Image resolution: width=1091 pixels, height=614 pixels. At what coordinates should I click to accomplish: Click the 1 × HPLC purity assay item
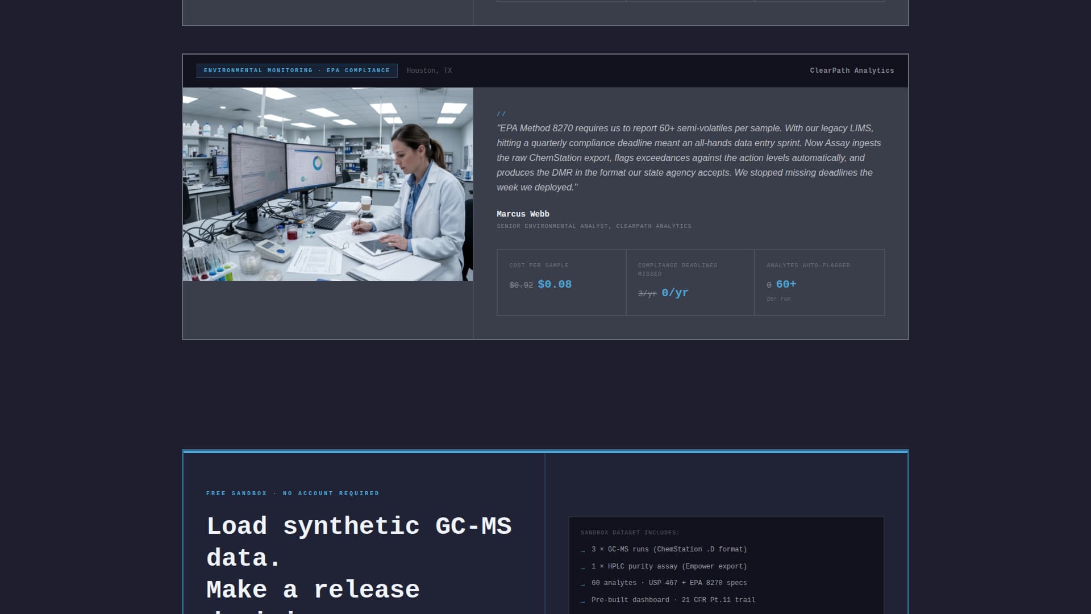click(x=669, y=566)
